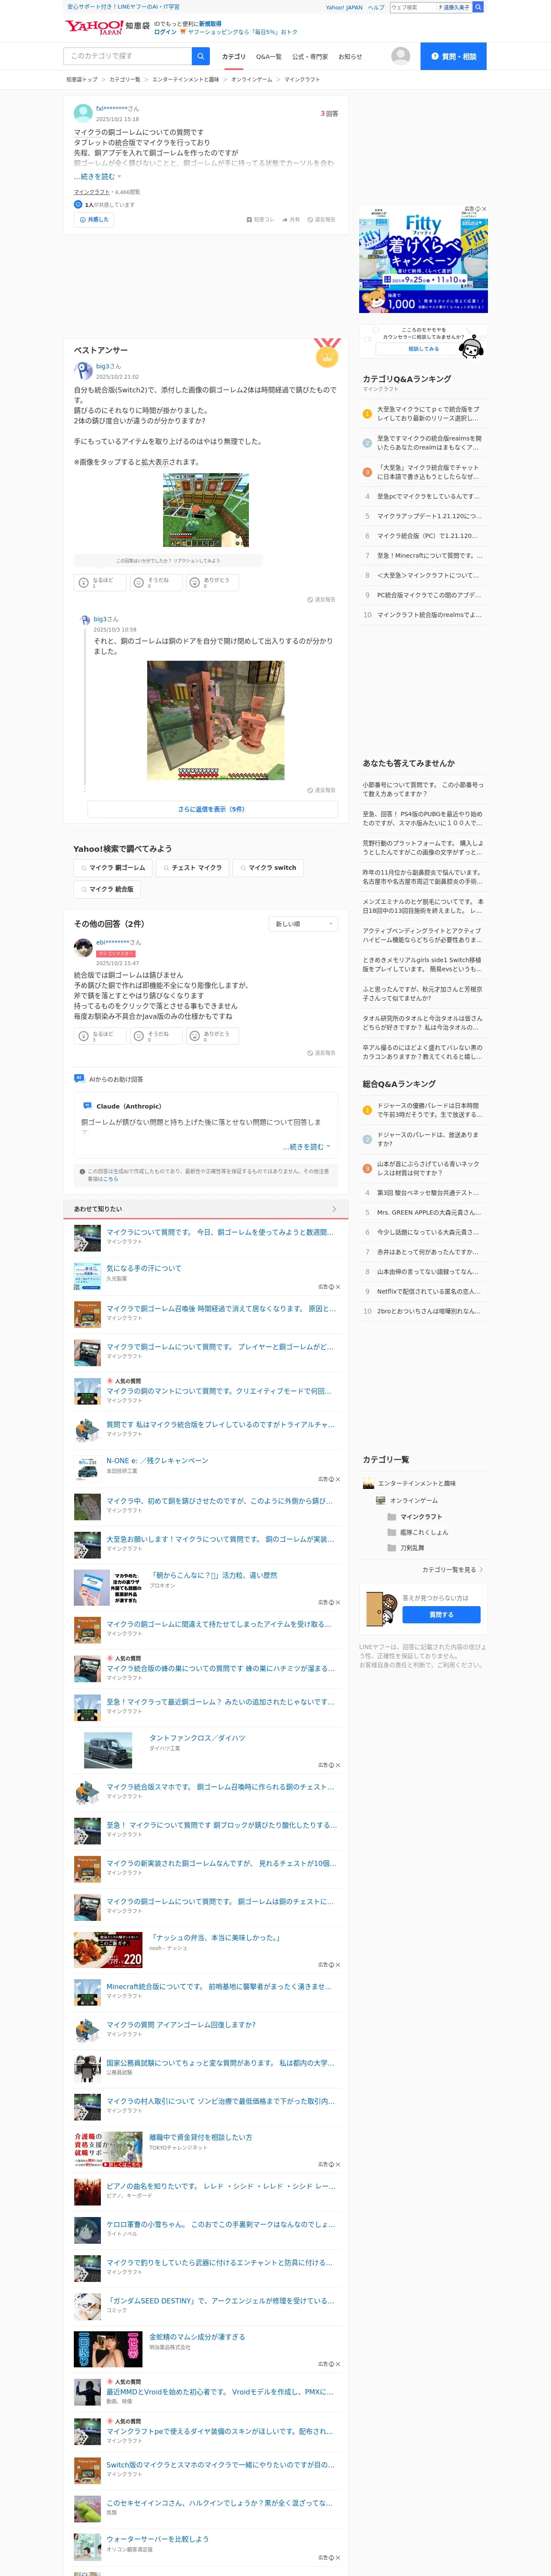Screen dimensions: 551x2576
Task: Expand Claude AI answer with 続きを読む
Action: (306, 1147)
